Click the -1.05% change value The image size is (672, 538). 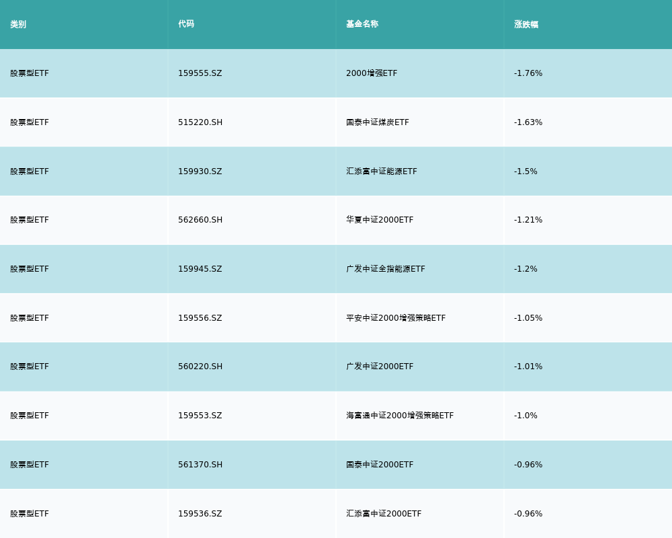pyautogui.click(x=528, y=318)
